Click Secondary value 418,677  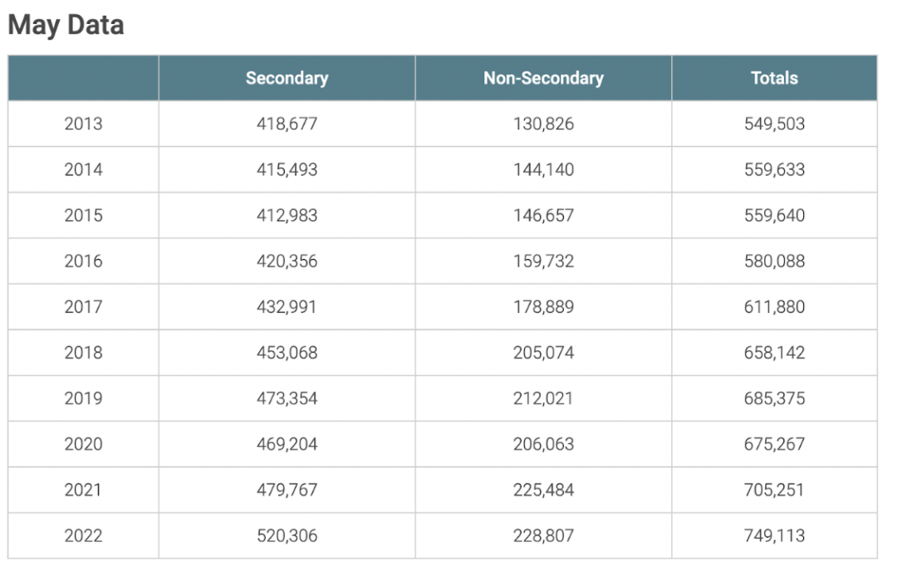click(x=287, y=124)
